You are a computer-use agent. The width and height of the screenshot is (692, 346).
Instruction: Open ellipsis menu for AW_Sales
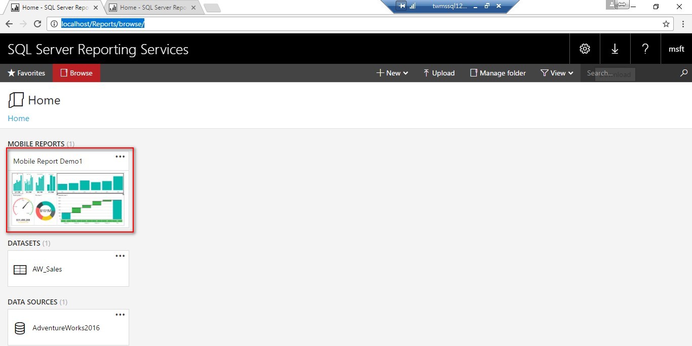[120, 256]
